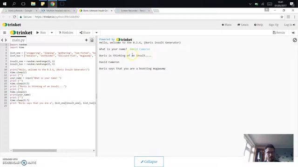Add a new file with plus icon
This screenshot has height=167, width=298.
coord(86,40)
